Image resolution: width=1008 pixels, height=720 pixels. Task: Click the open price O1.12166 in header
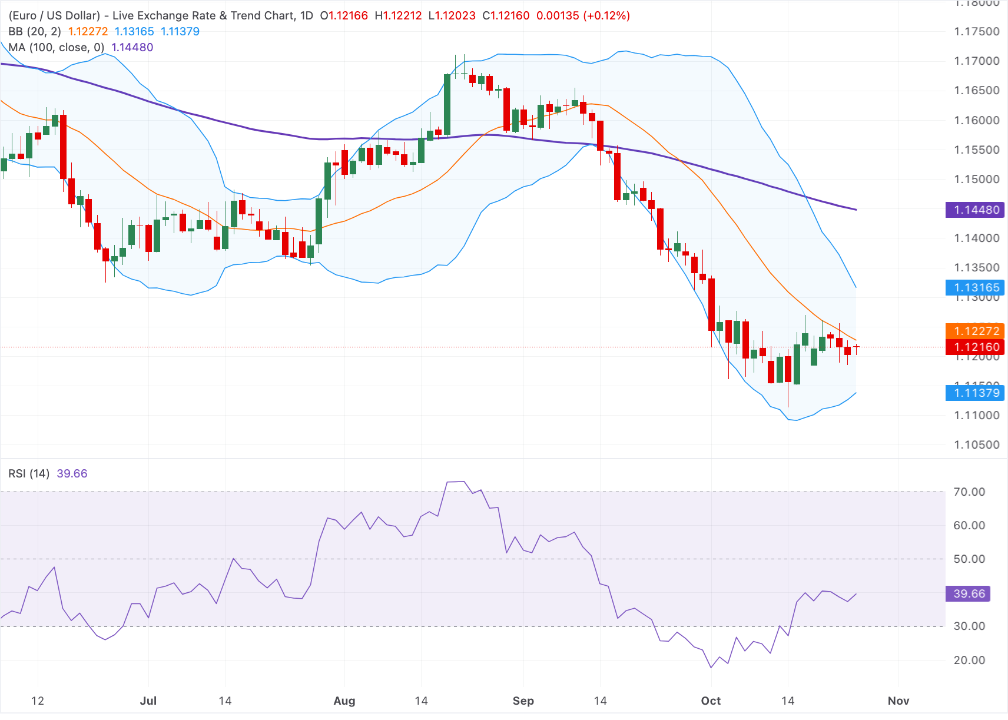point(344,16)
